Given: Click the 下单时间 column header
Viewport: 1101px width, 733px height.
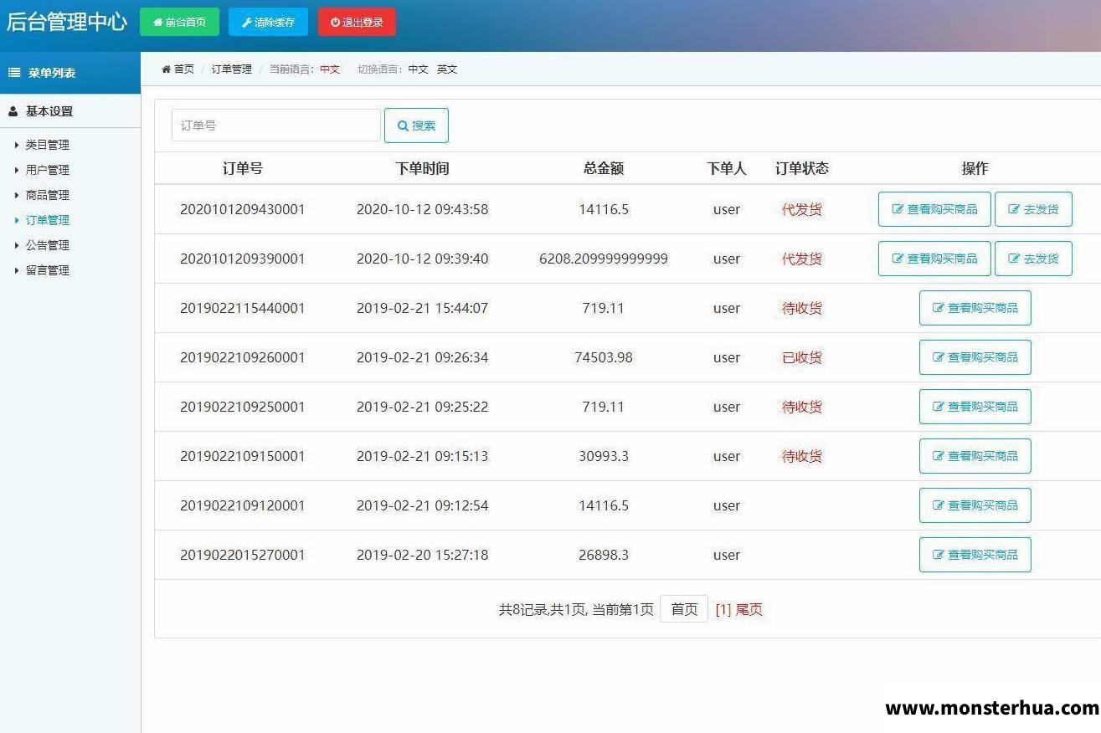Looking at the screenshot, I should (x=422, y=168).
